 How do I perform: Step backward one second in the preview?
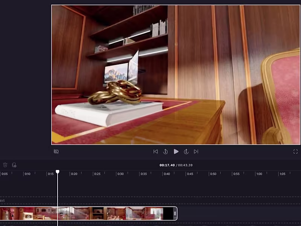[166, 151]
